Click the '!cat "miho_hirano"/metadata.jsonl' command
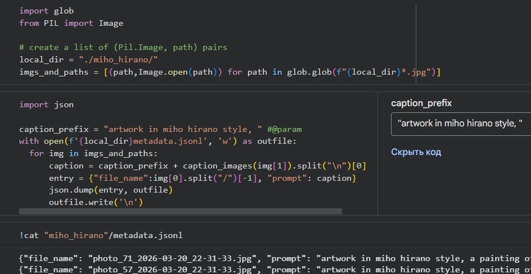 101,235
